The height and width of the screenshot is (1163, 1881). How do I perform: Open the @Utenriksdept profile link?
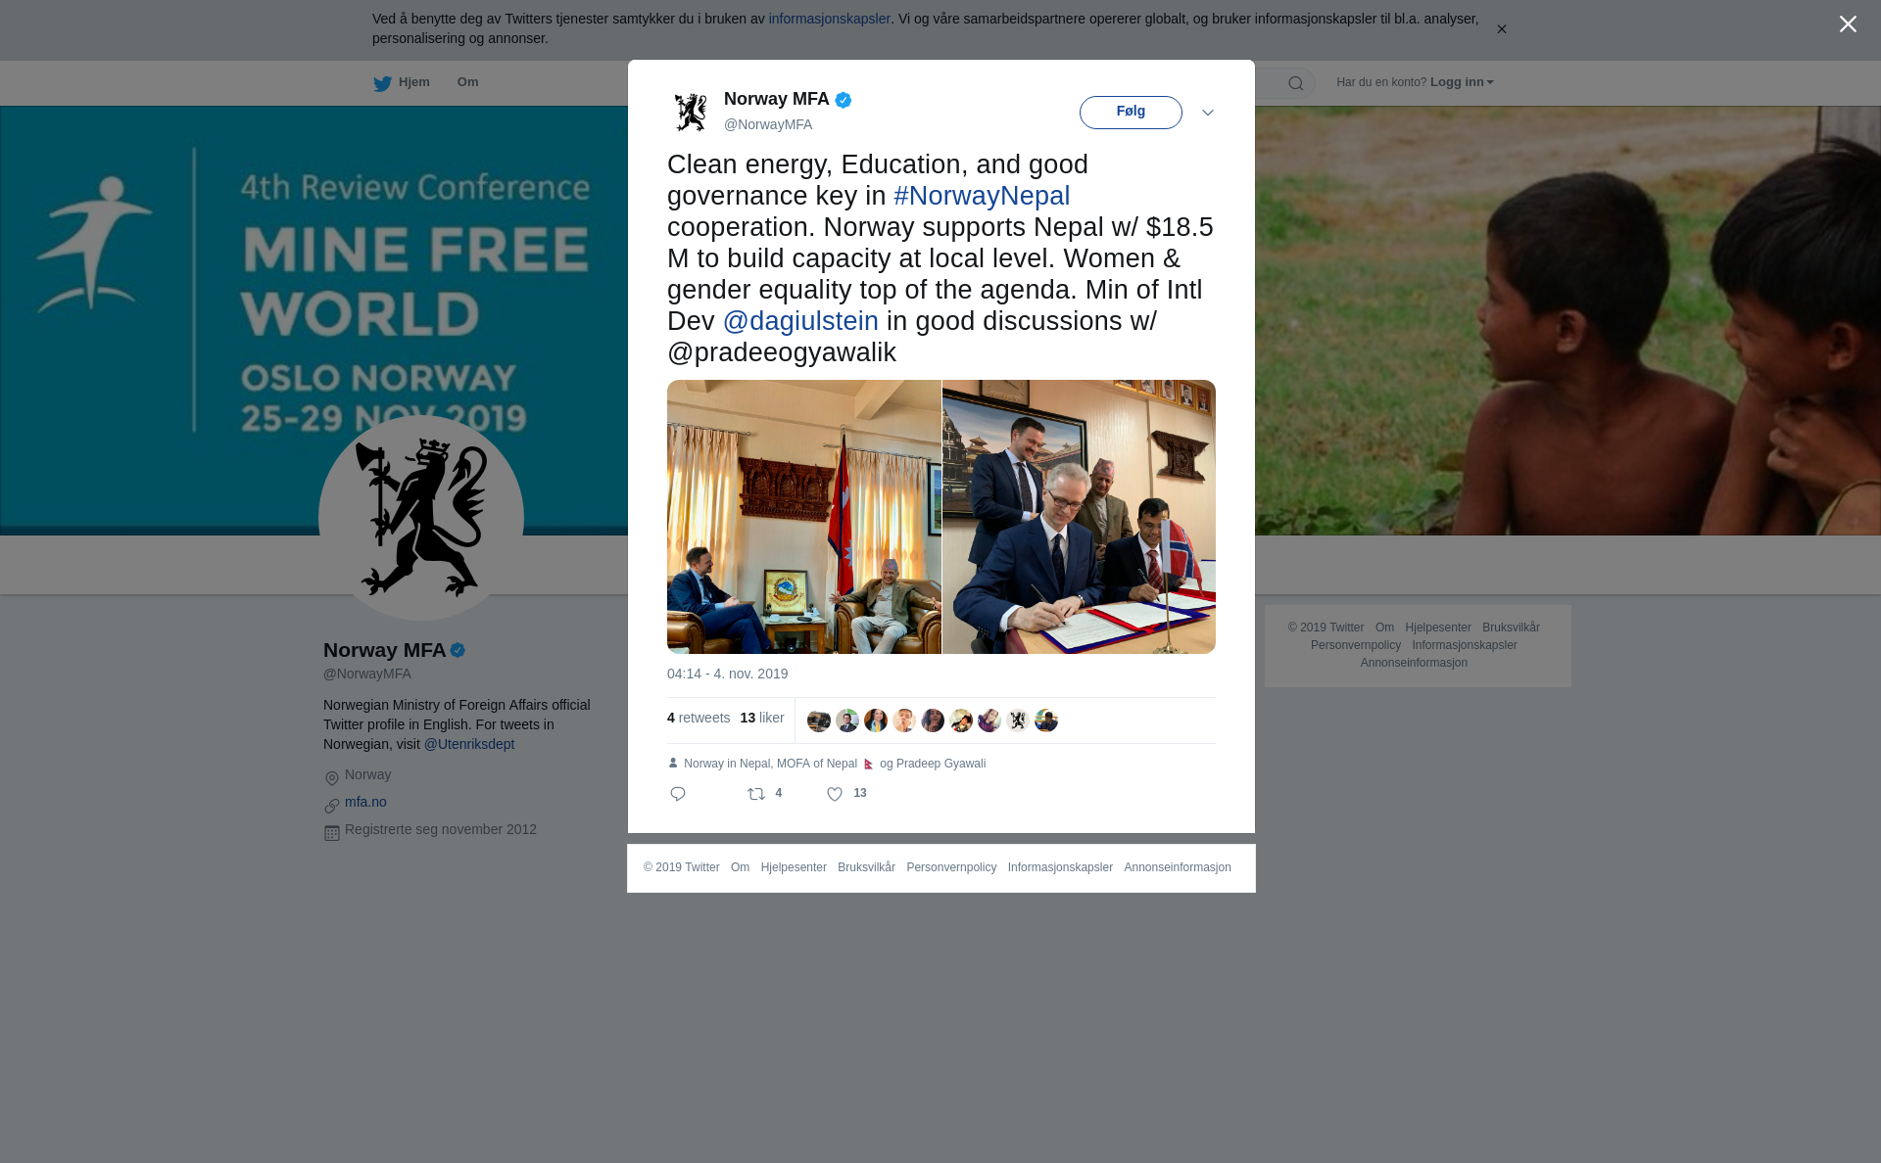[469, 744]
